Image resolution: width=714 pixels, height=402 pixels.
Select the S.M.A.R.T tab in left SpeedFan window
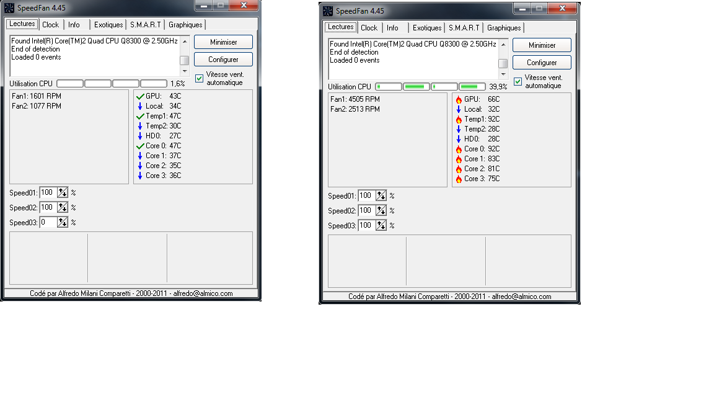pos(145,25)
